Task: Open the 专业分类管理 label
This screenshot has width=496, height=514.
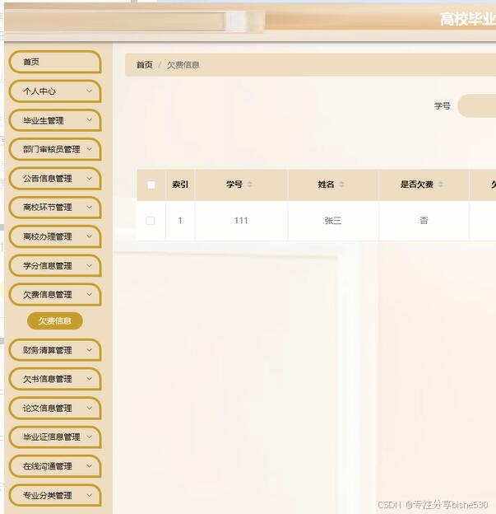Action: point(48,496)
